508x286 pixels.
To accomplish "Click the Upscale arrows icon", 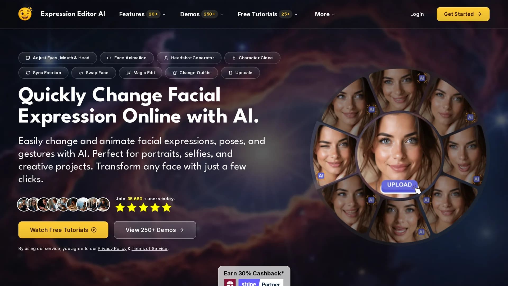I will 230,73.
